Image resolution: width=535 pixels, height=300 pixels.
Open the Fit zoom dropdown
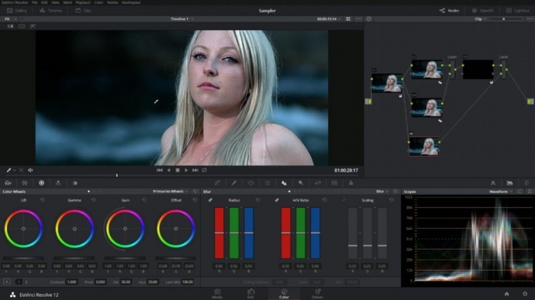click(10, 19)
